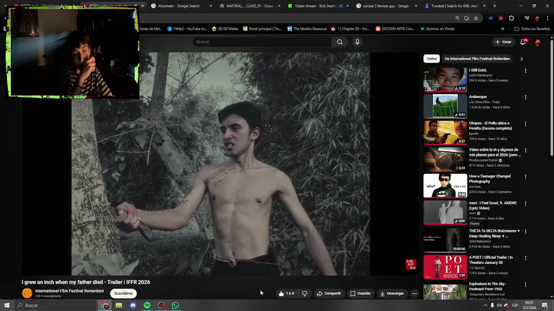Click the Crear create button

tap(503, 42)
